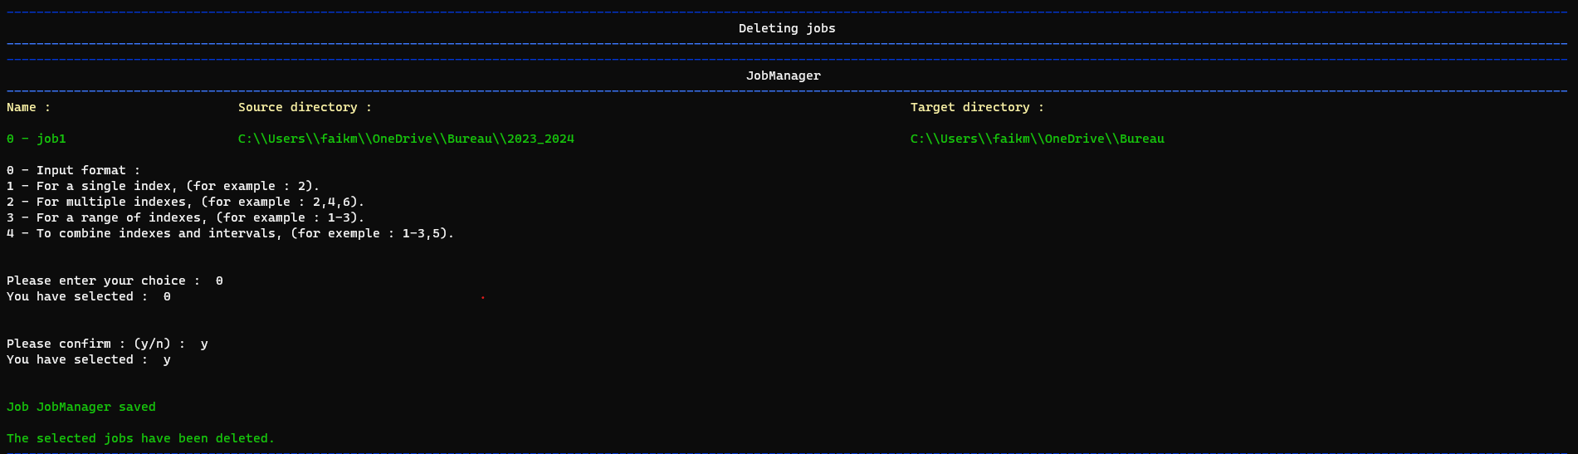Click the "You have selected : 0" line
This screenshot has height=454, width=1578.
coord(88,296)
